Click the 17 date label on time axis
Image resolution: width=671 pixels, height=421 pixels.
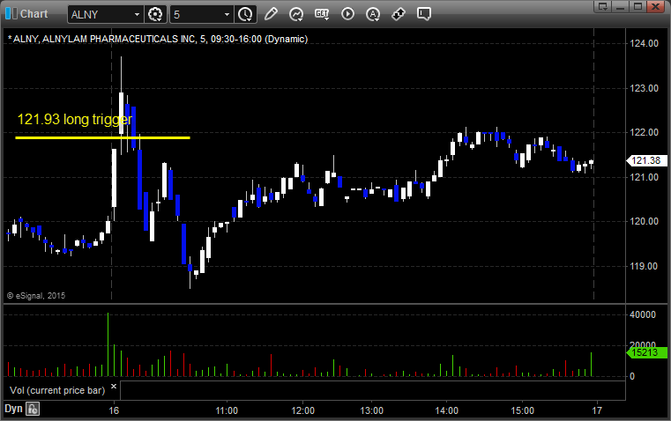pyautogui.click(x=597, y=410)
